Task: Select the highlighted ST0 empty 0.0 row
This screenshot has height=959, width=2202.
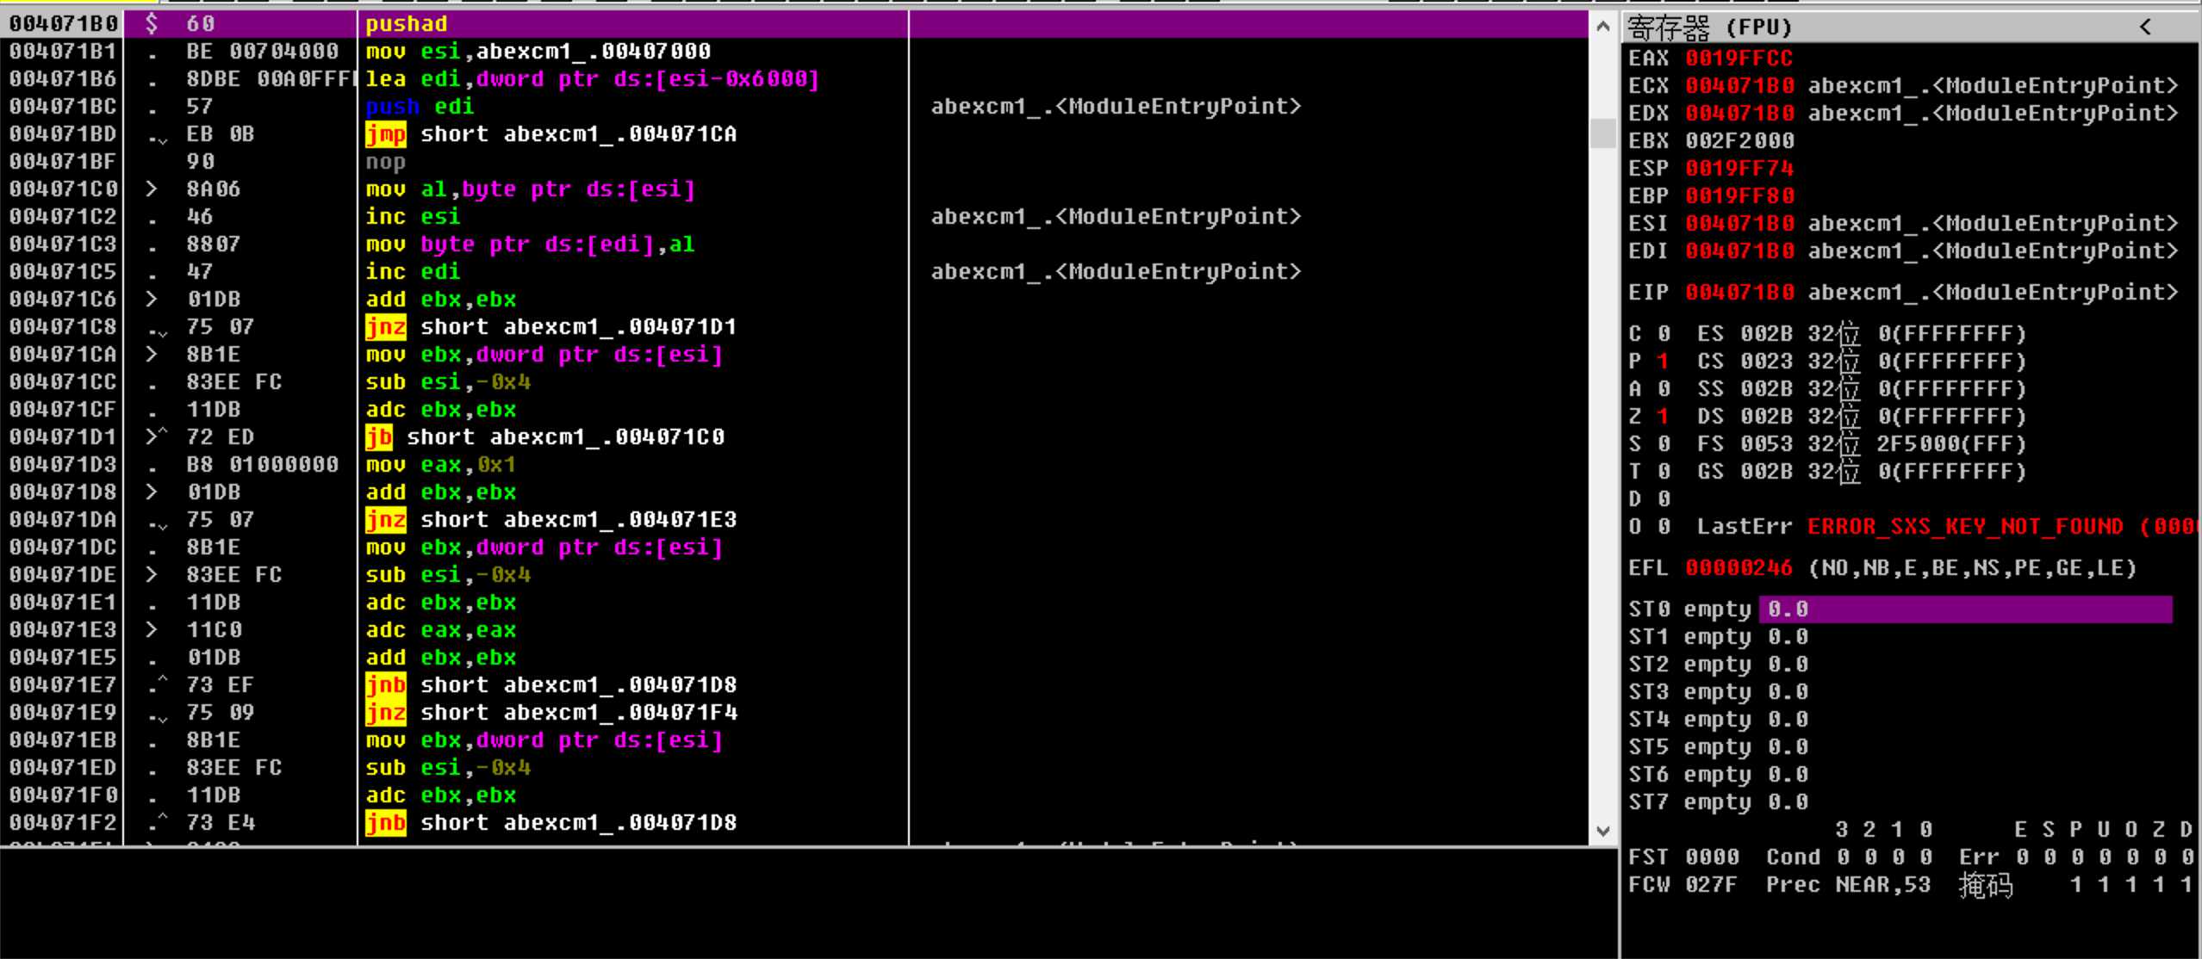Action: pos(1899,609)
